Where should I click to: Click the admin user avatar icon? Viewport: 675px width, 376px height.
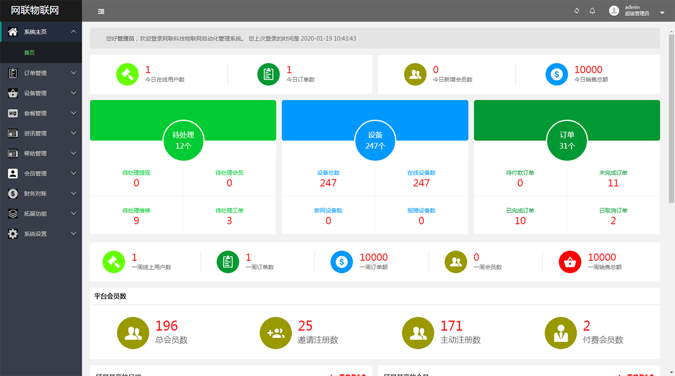614,11
